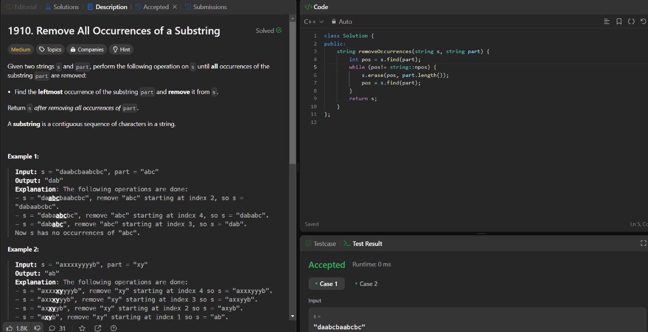This screenshot has height=332, width=648.
Task: Like the problem with thumbs-up icon
Action: pyautogui.click(x=9, y=328)
